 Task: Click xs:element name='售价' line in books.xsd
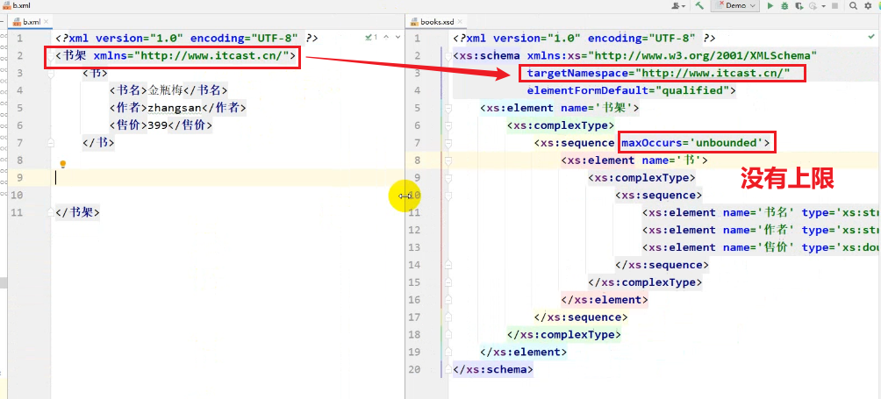[762, 247]
